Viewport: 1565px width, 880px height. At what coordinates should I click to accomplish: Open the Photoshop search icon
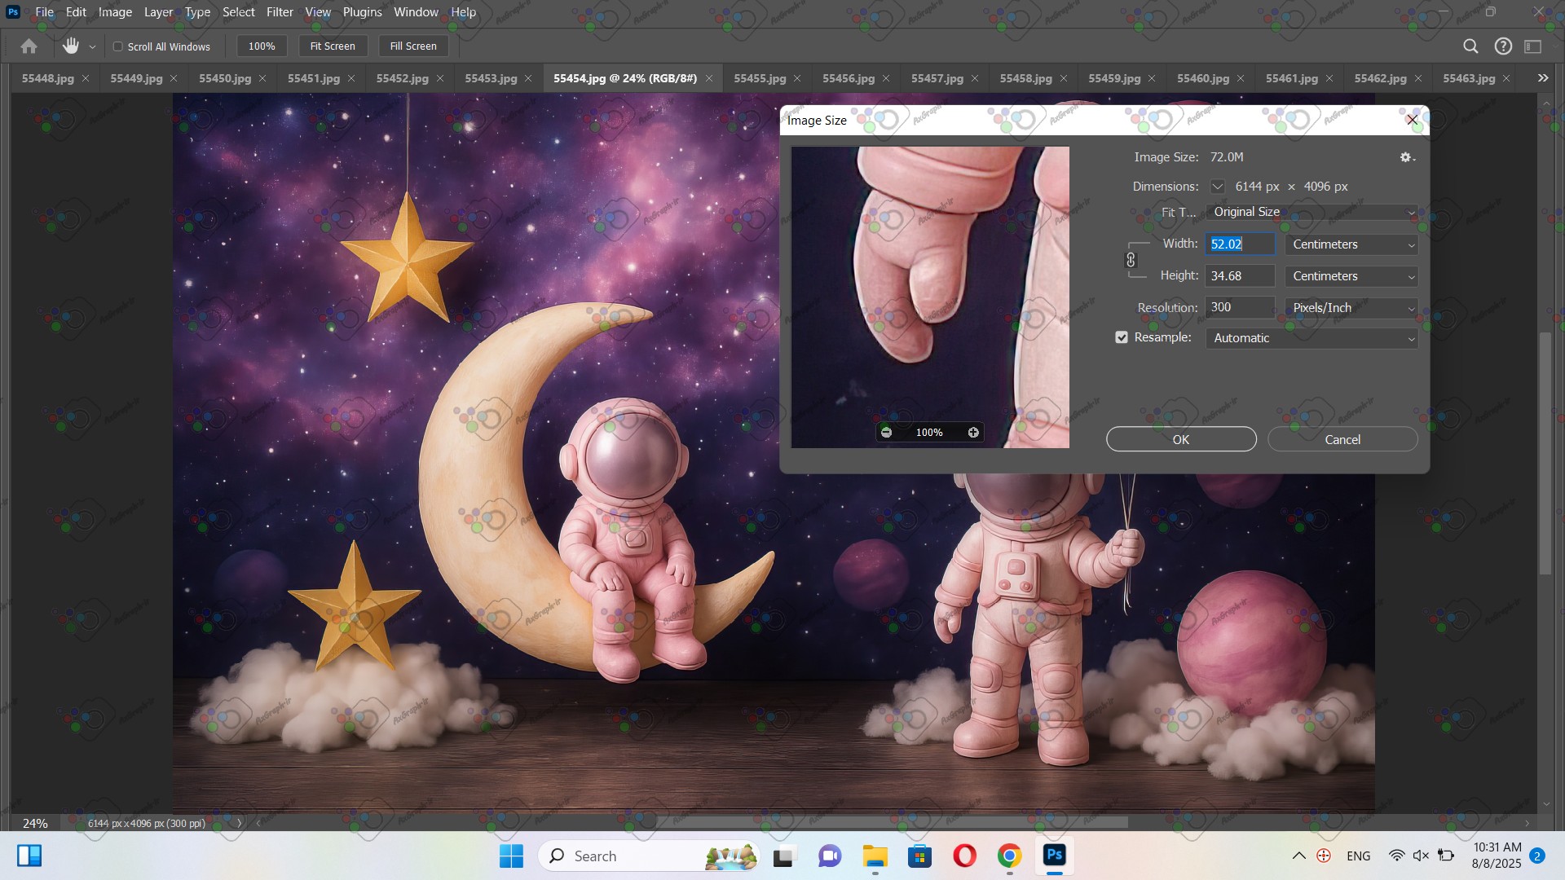point(1470,46)
